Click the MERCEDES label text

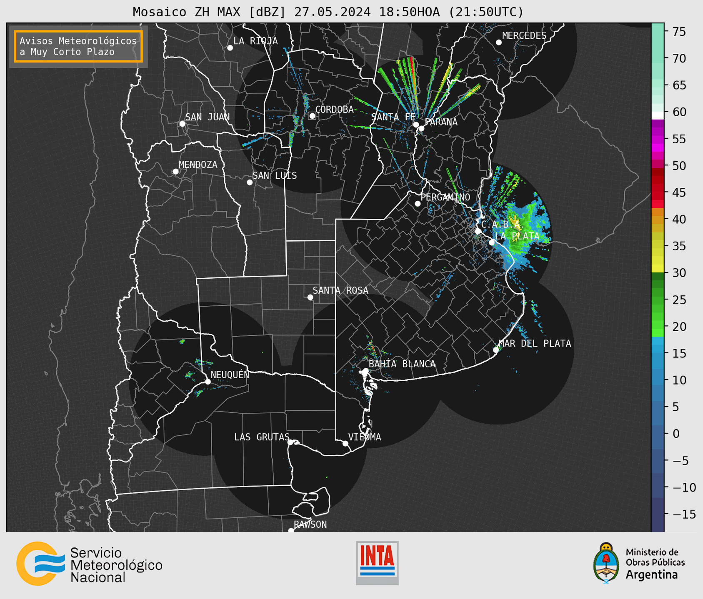pyautogui.click(x=524, y=36)
